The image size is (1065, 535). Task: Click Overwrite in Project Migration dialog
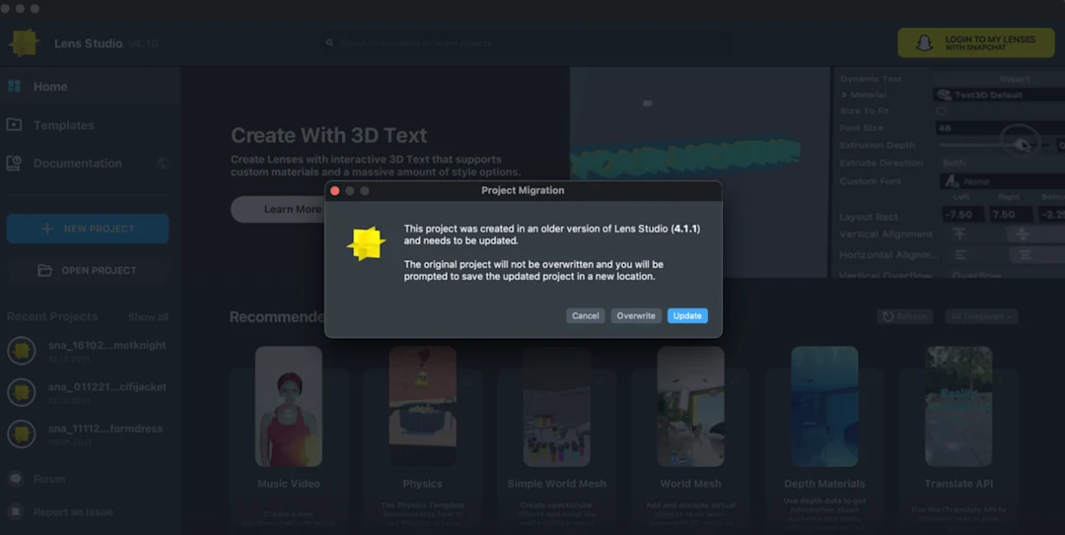[636, 315]
